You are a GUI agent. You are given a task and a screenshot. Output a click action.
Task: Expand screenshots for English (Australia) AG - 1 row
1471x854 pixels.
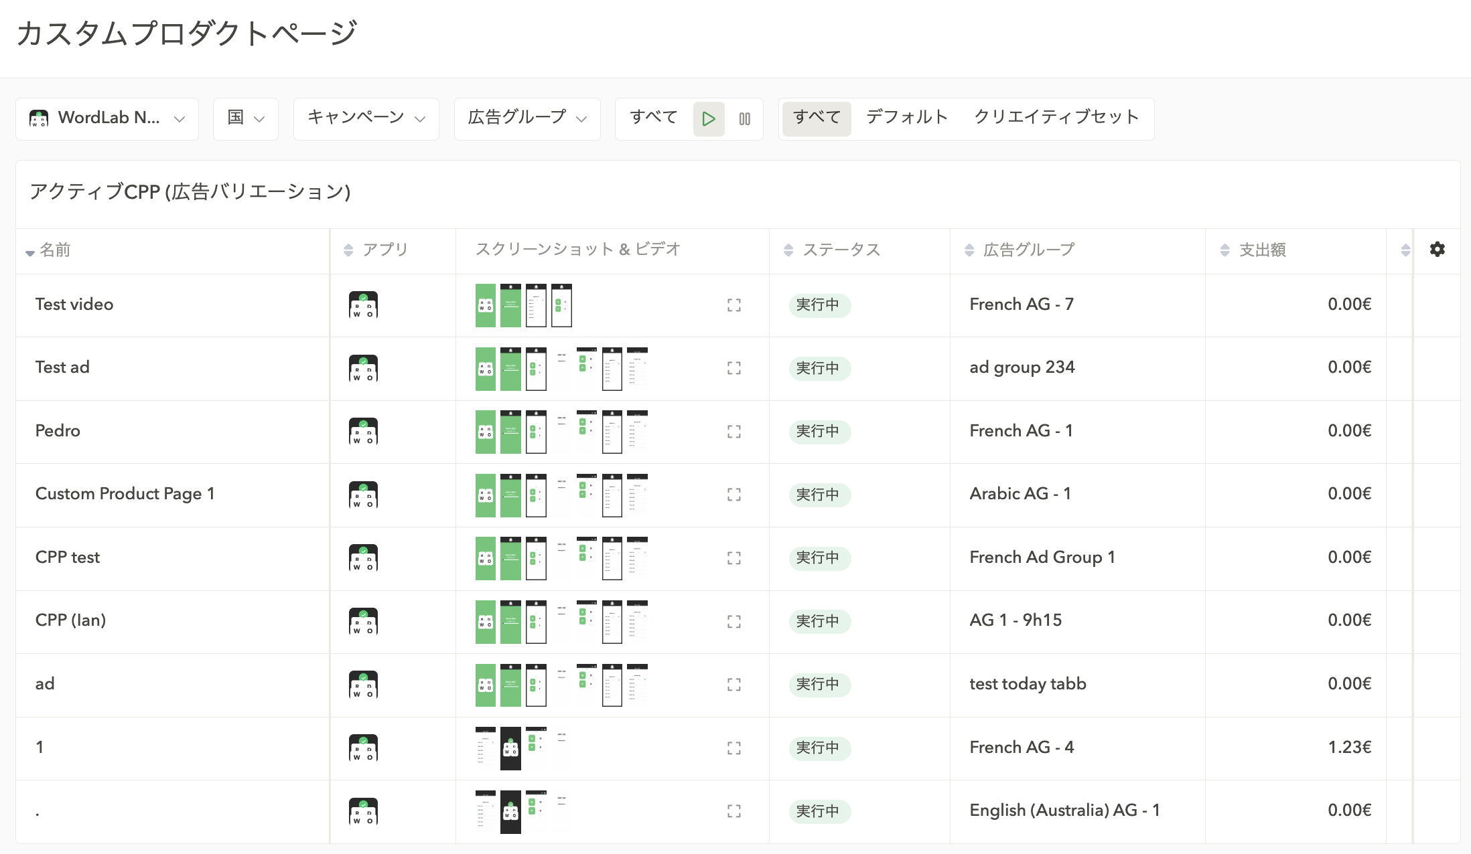point(734,811)
